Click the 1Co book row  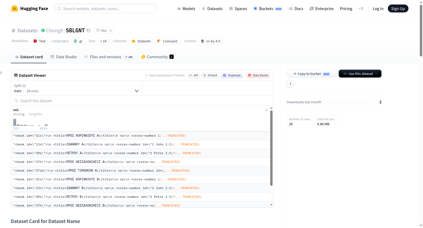coord(140,136)
